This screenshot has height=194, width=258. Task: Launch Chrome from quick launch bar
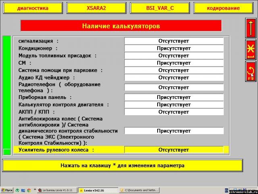(29, 190)
